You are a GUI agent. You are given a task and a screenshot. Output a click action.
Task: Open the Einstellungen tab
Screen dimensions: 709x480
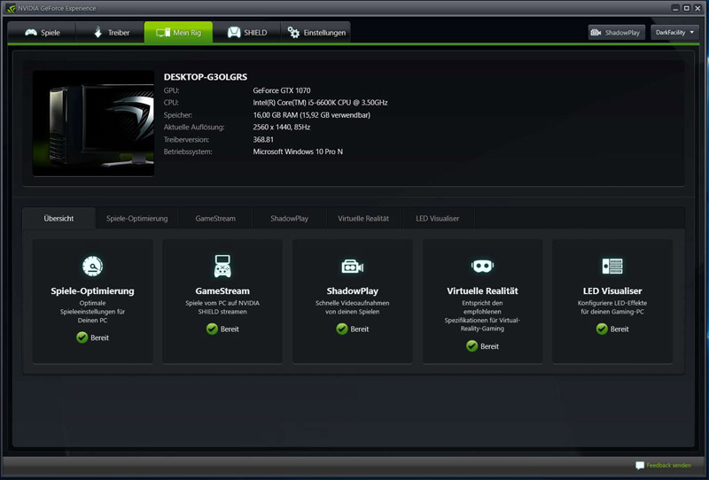316,33
